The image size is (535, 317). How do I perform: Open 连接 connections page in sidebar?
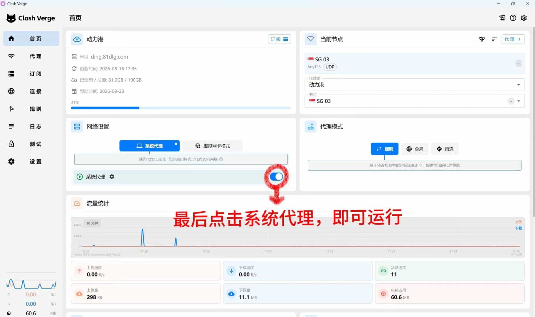31,91
